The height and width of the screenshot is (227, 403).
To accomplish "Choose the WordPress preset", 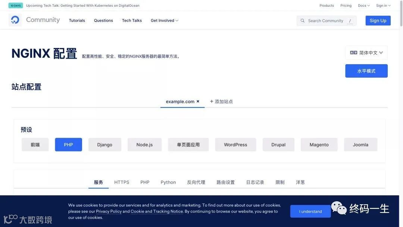I will click(235, 145).
